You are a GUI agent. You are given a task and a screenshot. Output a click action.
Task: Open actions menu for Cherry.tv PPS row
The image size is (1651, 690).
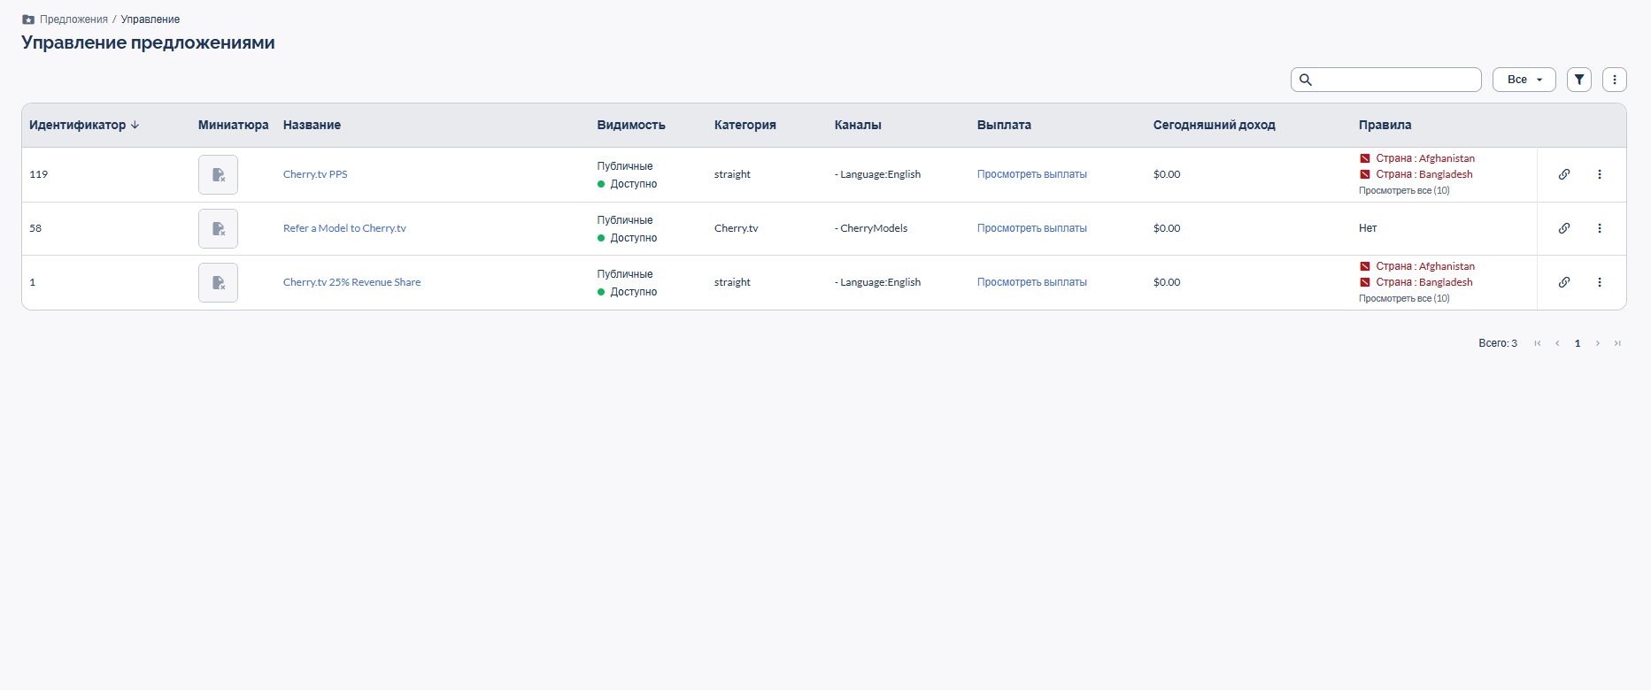point(1599,174)
